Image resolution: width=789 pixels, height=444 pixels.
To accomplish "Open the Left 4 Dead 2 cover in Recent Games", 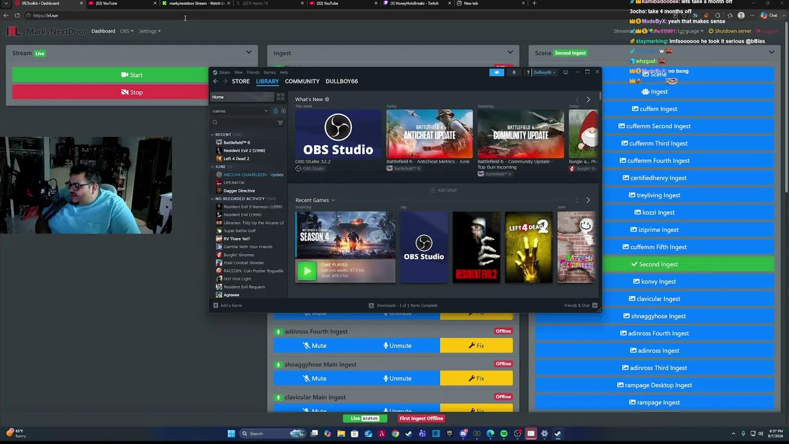I will (529, 247).
